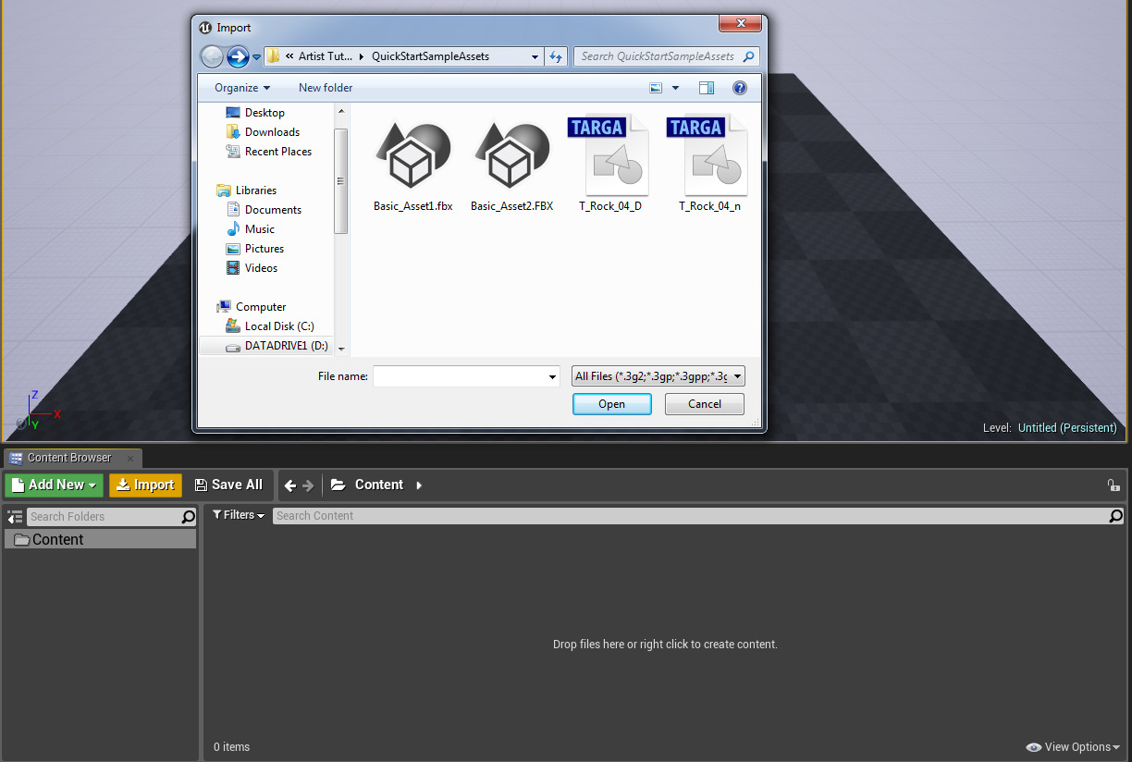Toggle the sources panel show/hide icon

[15, 517]
